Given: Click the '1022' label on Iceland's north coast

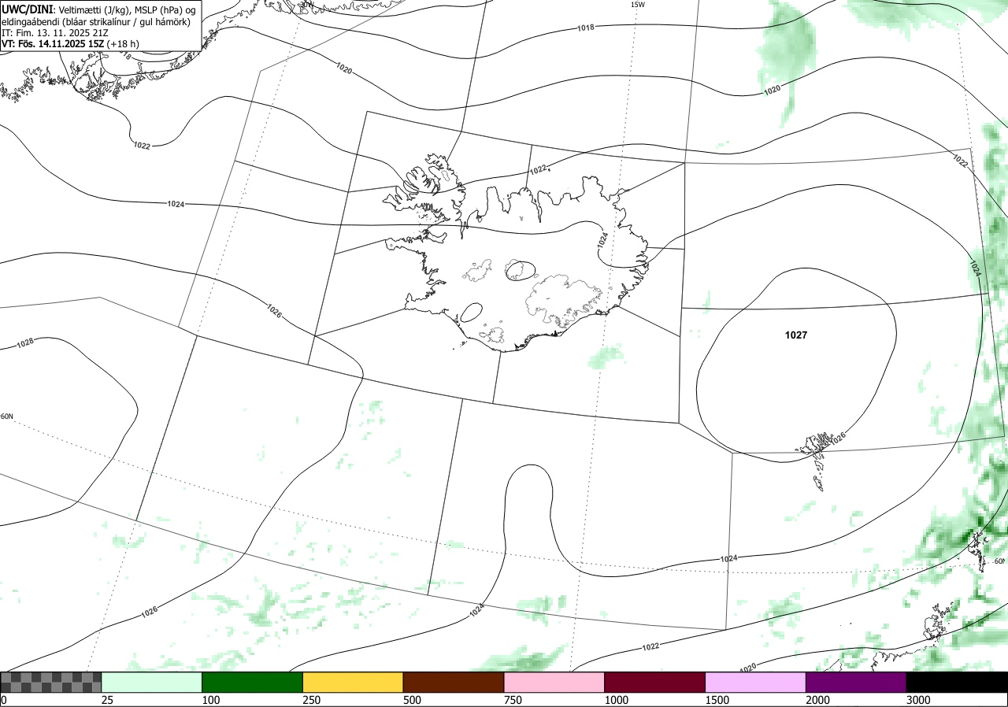Looking at the screenshot, I should coord(538,170).
